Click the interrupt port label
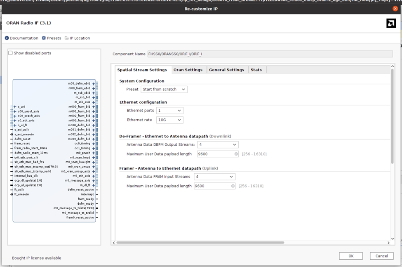 tap(87, 194)
